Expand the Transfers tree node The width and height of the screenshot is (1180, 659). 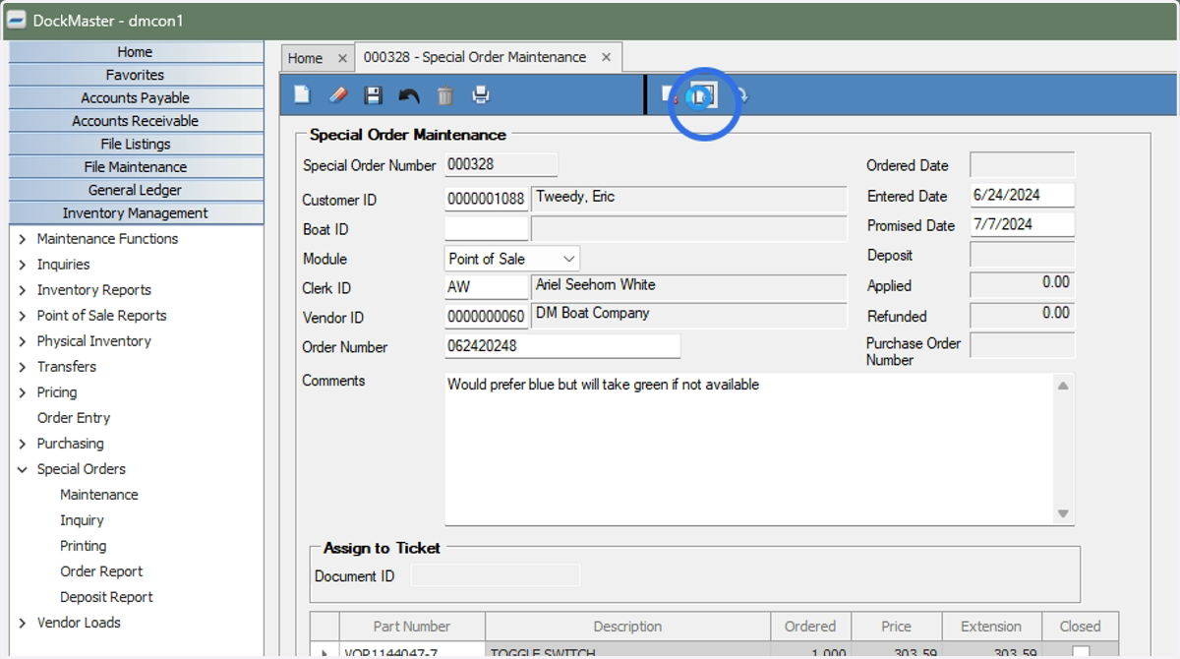(23, 367)
